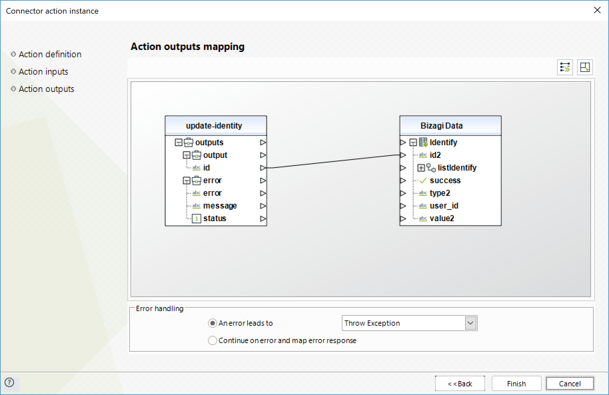Select the 'An error leads to' radio button

(x=212, y=323)
